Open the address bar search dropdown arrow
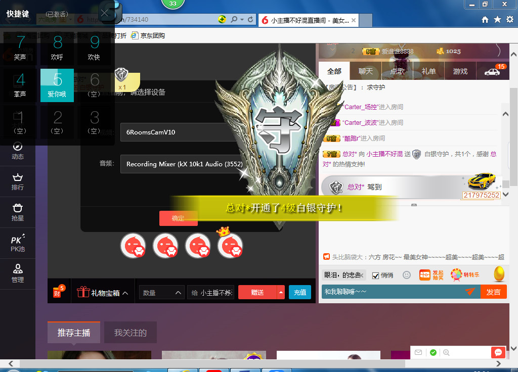Screen dimensions: 518x372 click(242, 20)
